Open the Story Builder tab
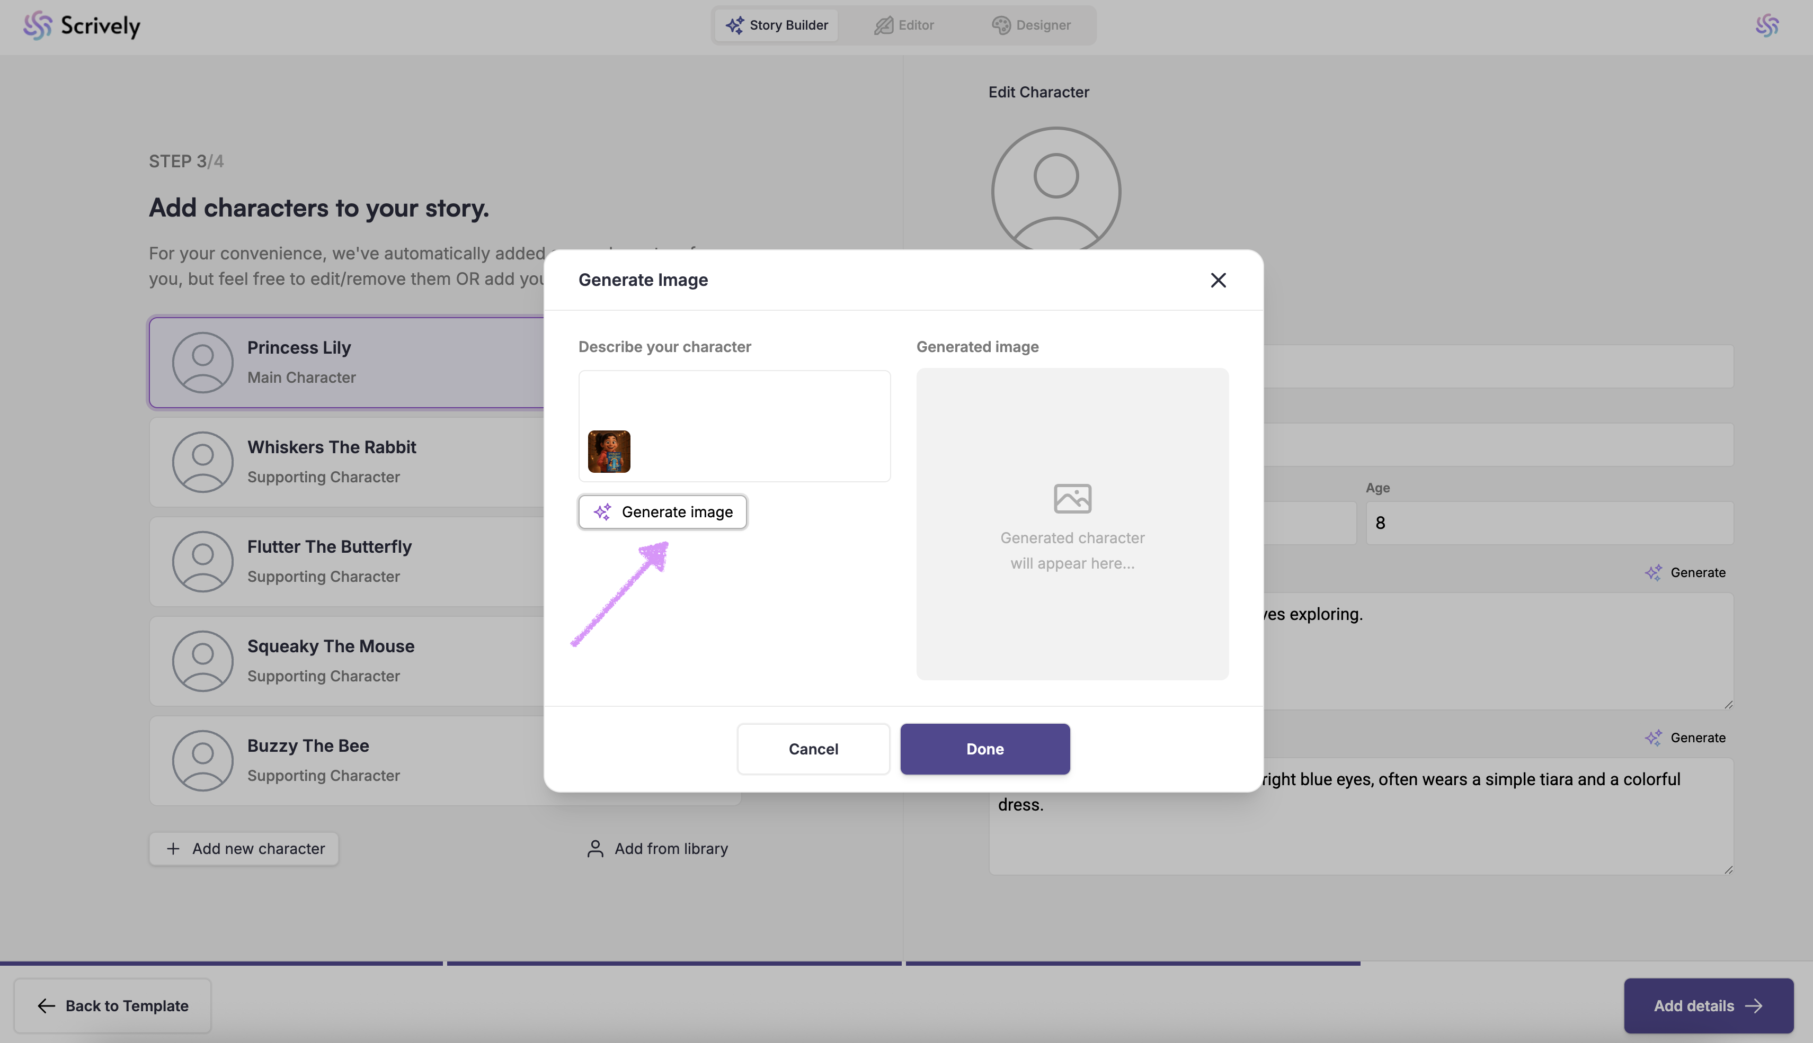The image size is (1813, 1043). click(777, 25)
